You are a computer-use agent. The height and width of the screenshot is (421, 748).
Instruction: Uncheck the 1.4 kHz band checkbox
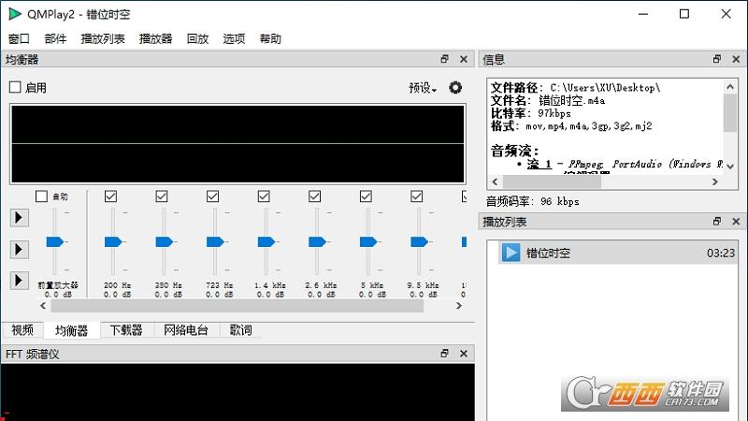[x=264, y=196]
